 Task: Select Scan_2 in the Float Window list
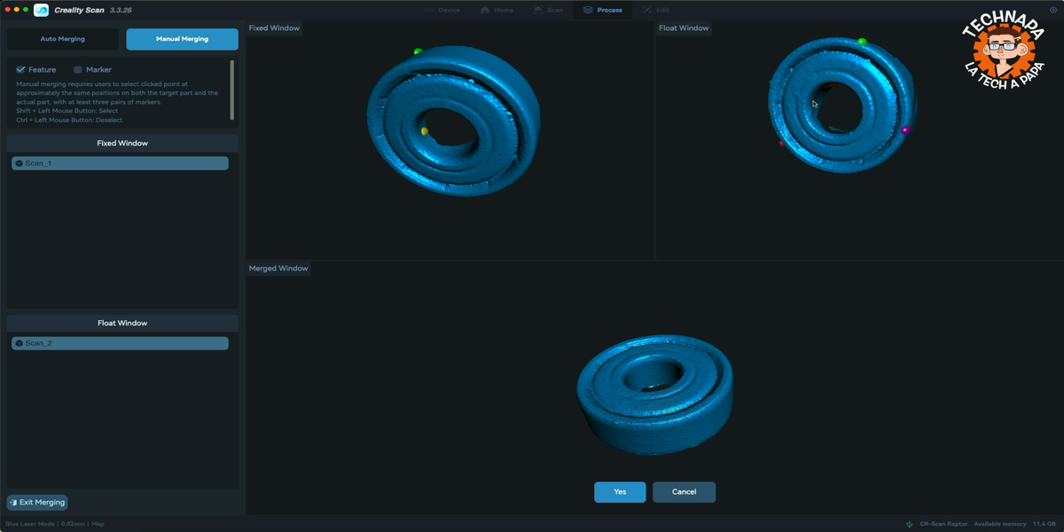coord(120,343)
